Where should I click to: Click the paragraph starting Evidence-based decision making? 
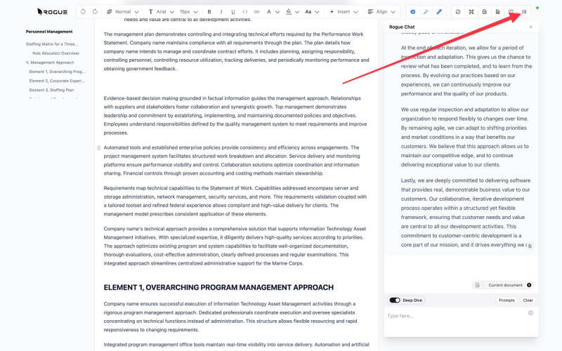tap(235, 115)
